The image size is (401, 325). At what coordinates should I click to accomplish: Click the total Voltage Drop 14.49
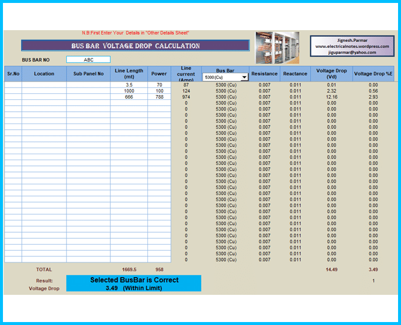[331, 269]
